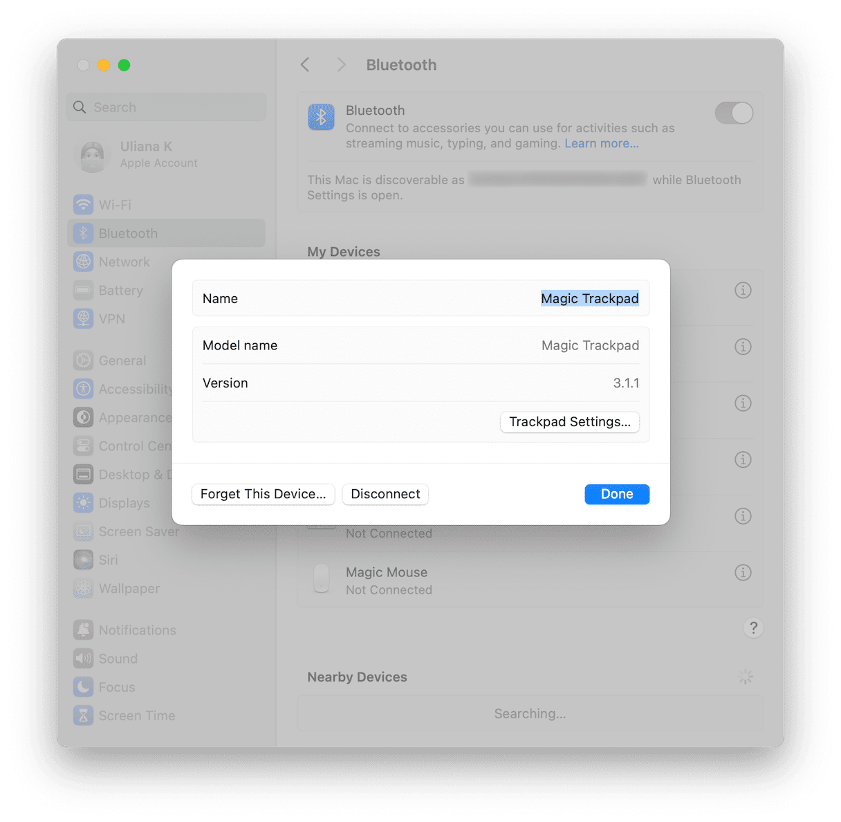Click the Wallpaper sidebar icon

coord(83,589)
